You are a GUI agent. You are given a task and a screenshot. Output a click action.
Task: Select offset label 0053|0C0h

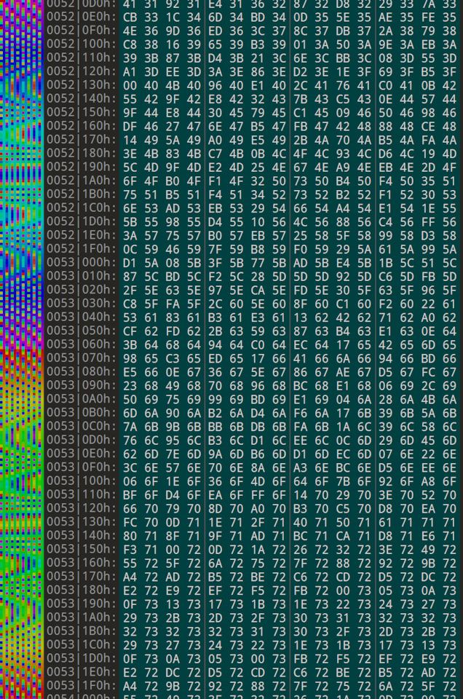pos(81,427)
